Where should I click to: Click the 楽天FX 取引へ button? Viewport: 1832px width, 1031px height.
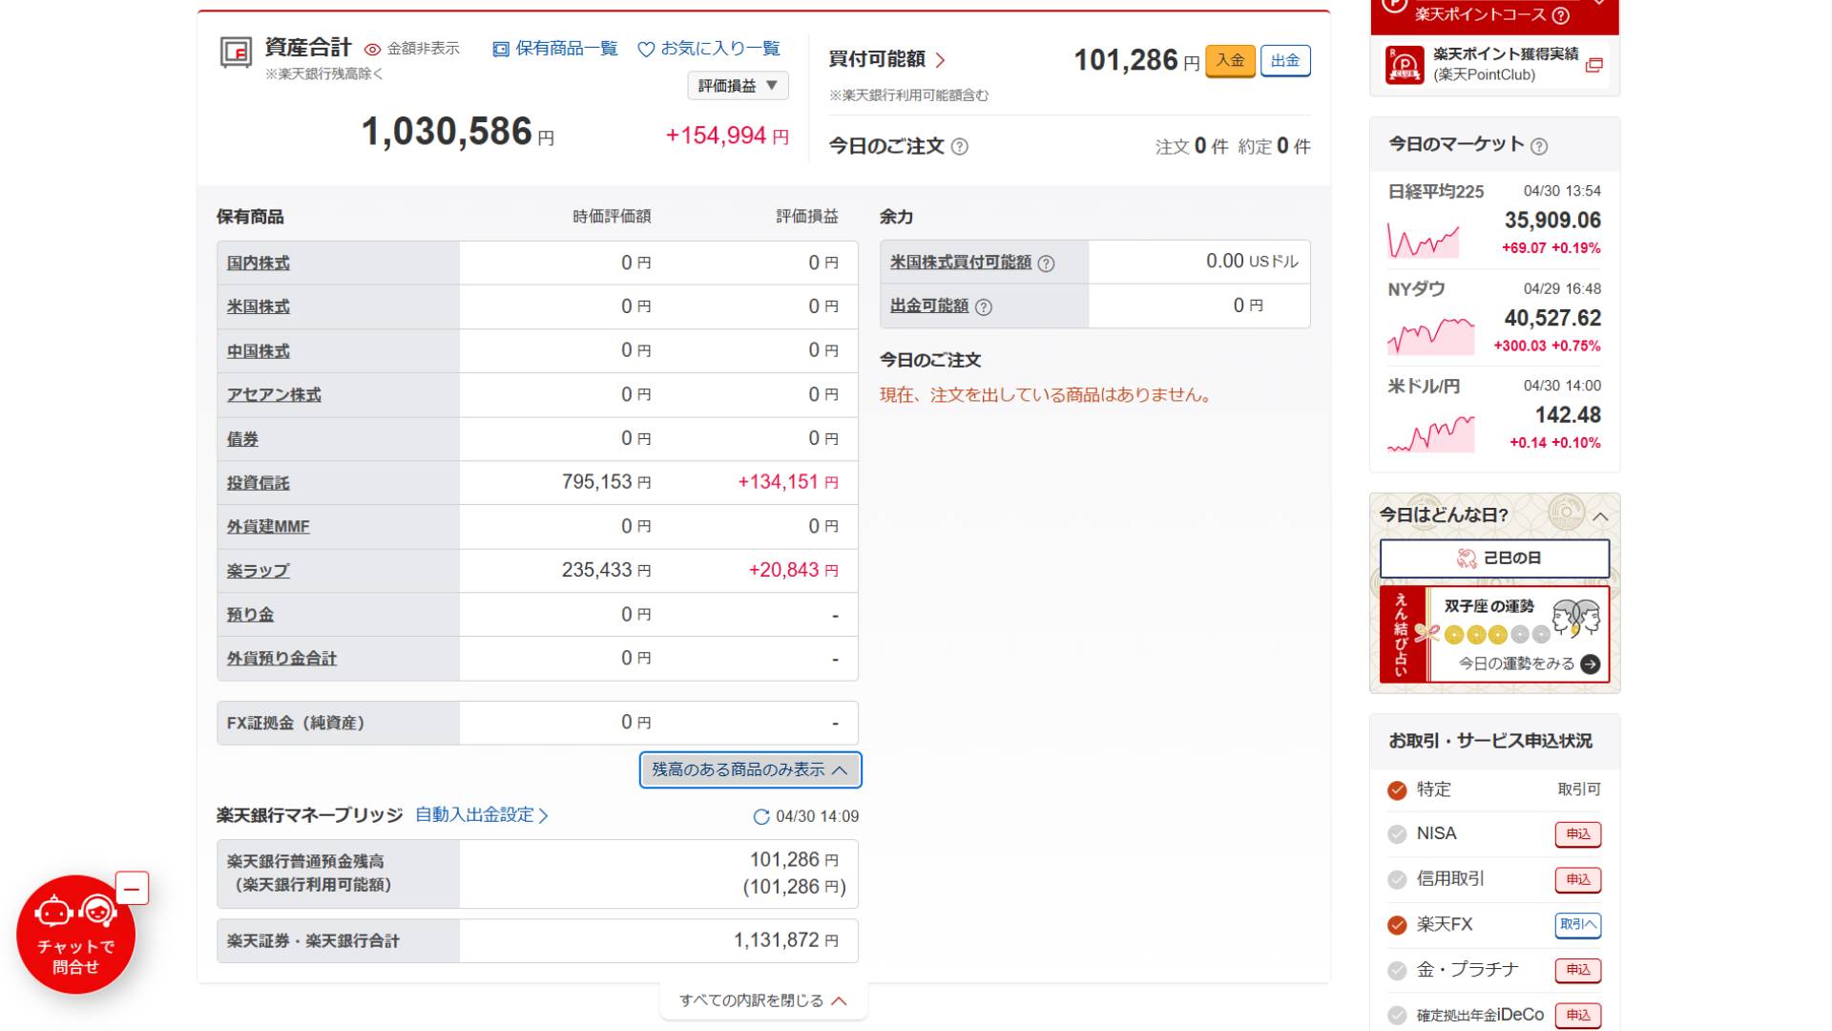[x=1578, y=925]
